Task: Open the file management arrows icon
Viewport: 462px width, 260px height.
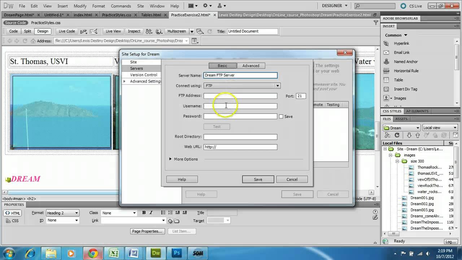Action: tap(149, 31)
